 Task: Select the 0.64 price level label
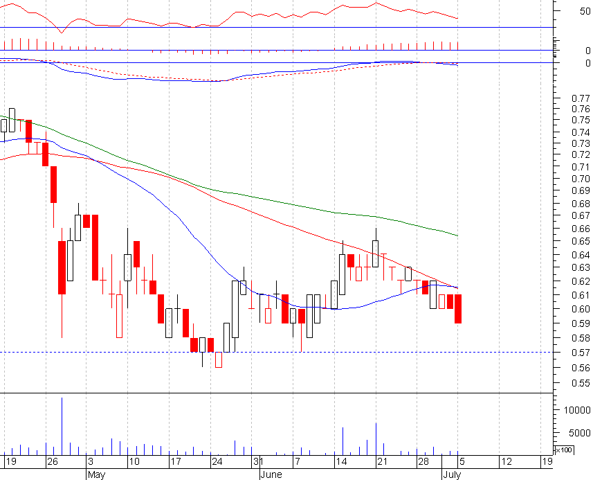[581, 255]
